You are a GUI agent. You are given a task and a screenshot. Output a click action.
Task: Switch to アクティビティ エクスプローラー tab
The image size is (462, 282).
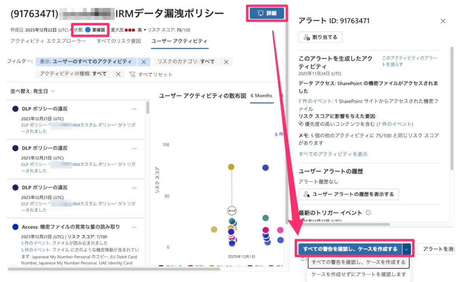[x=48, y=41]
